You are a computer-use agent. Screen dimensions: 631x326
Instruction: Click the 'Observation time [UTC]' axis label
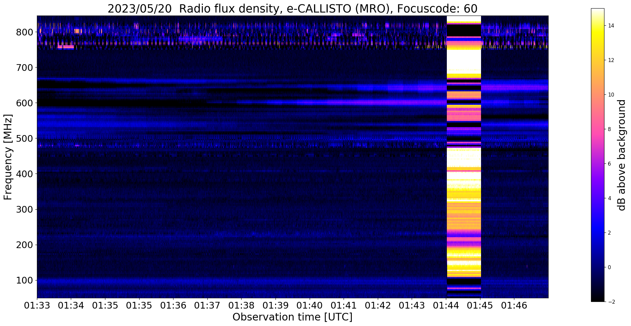[292, 317]
